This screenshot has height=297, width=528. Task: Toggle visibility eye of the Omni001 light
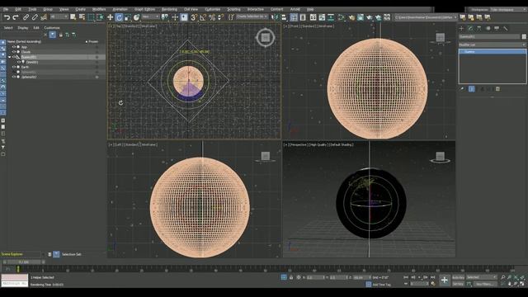[x=19, y=62]
